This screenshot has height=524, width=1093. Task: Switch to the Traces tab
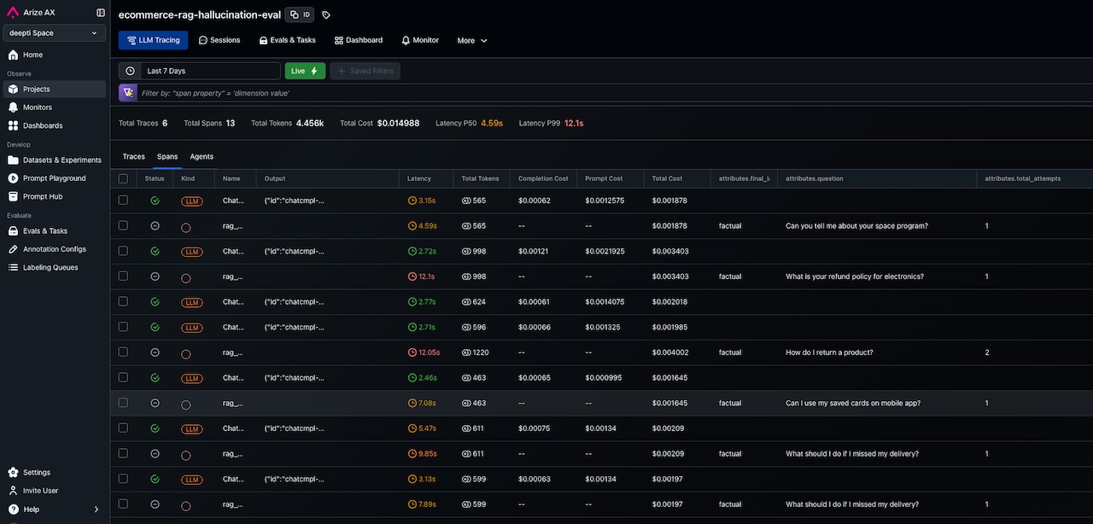pos(133,157)
